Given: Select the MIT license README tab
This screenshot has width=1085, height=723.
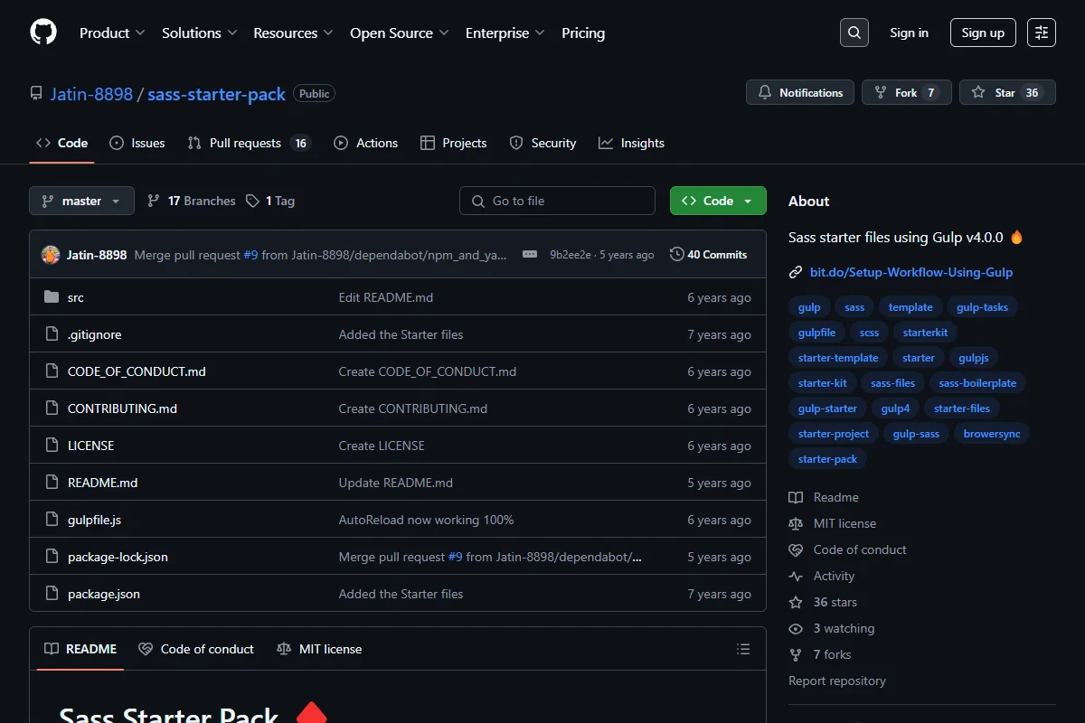Looking at the screenshot, I should click(x=319, y=649).
